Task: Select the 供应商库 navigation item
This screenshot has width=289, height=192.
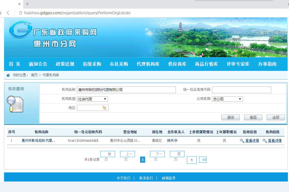Action: (x=177, y=64)
